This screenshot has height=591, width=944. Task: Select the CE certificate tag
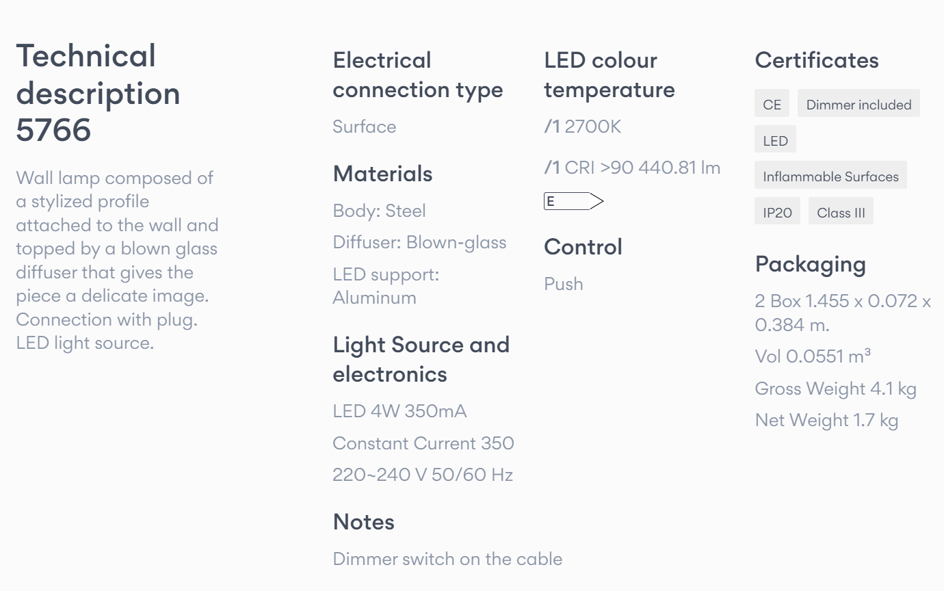click(772, 105)
